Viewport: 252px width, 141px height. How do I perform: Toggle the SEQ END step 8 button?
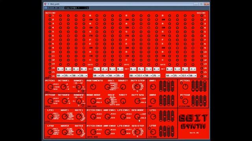coord(202,44)
